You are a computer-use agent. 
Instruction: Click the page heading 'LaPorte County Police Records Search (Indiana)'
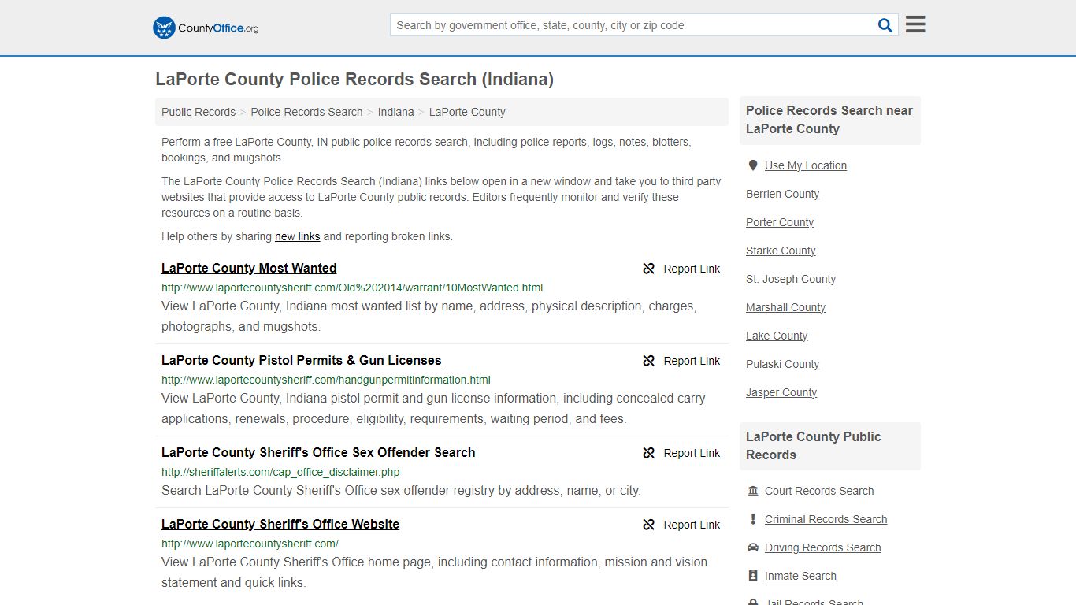(x=354, y=80)
